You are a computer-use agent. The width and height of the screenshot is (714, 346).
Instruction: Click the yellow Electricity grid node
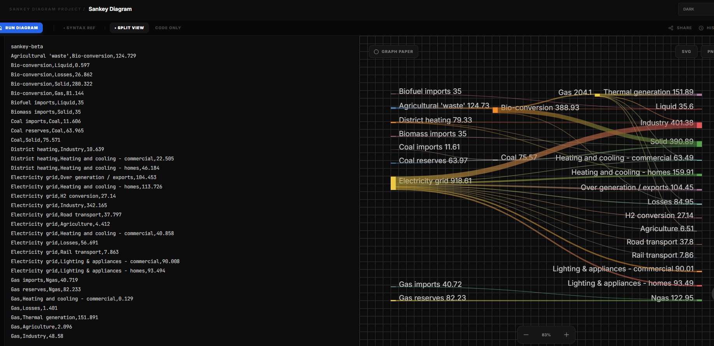(393, 183)
